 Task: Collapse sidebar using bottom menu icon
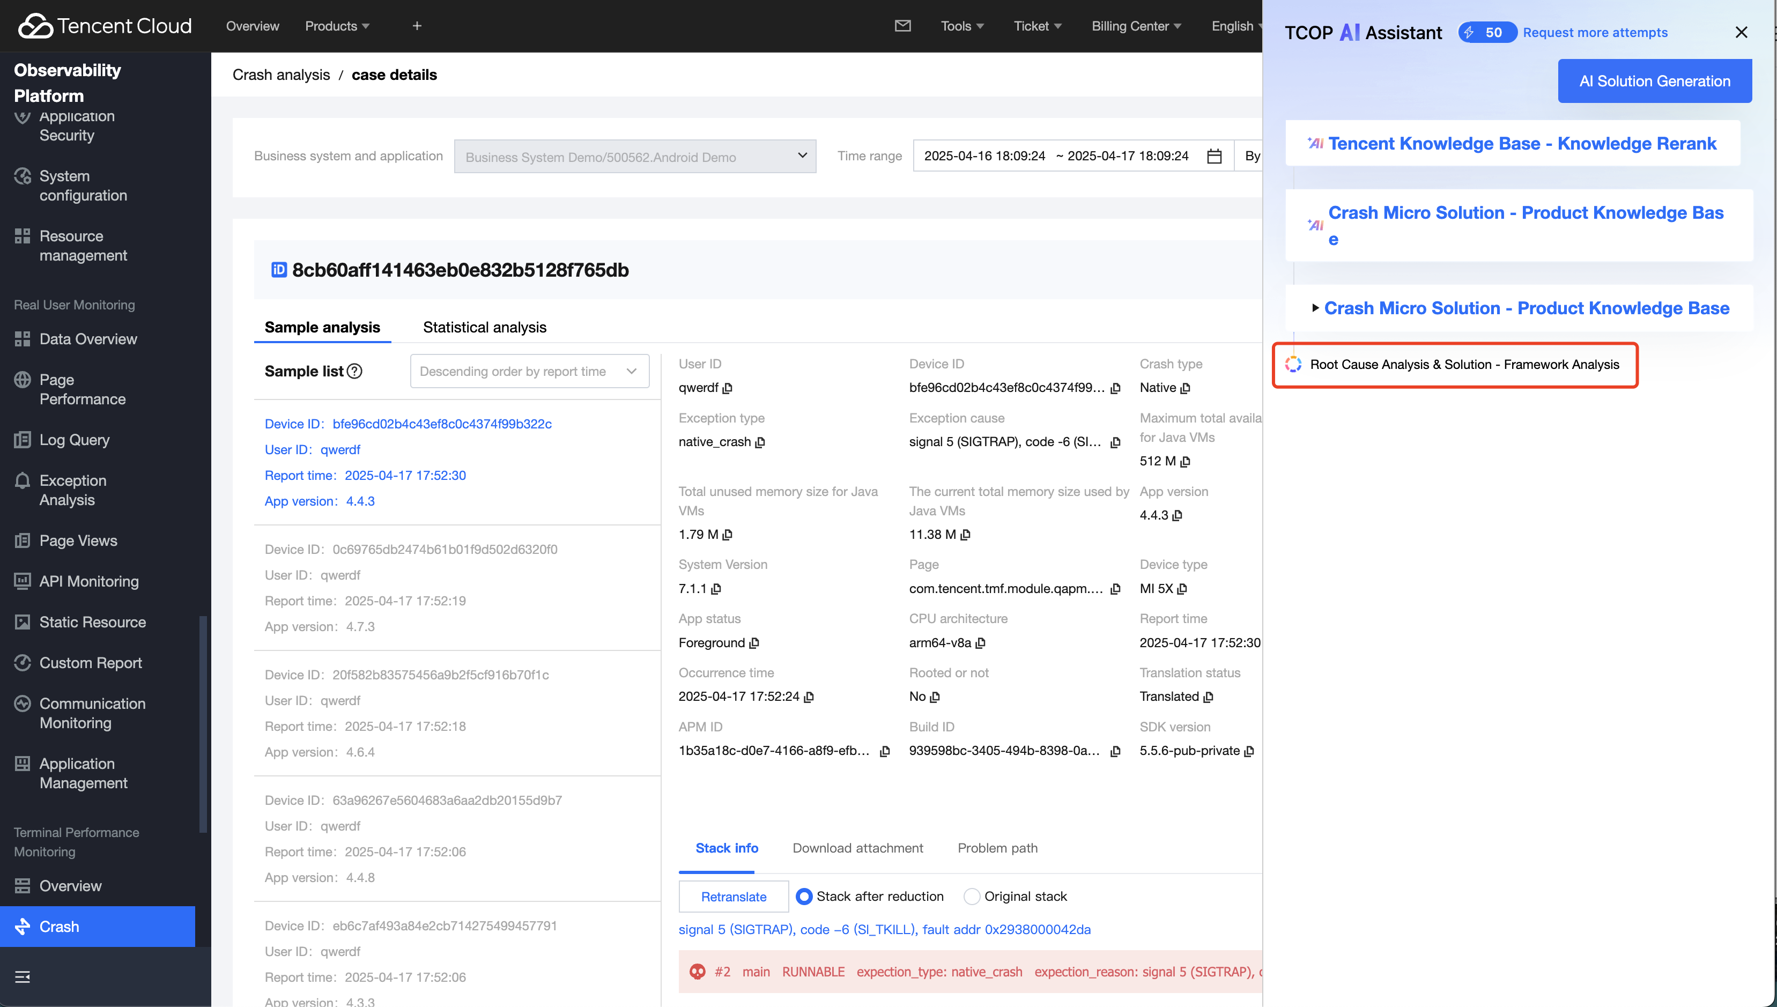(22, 976)
